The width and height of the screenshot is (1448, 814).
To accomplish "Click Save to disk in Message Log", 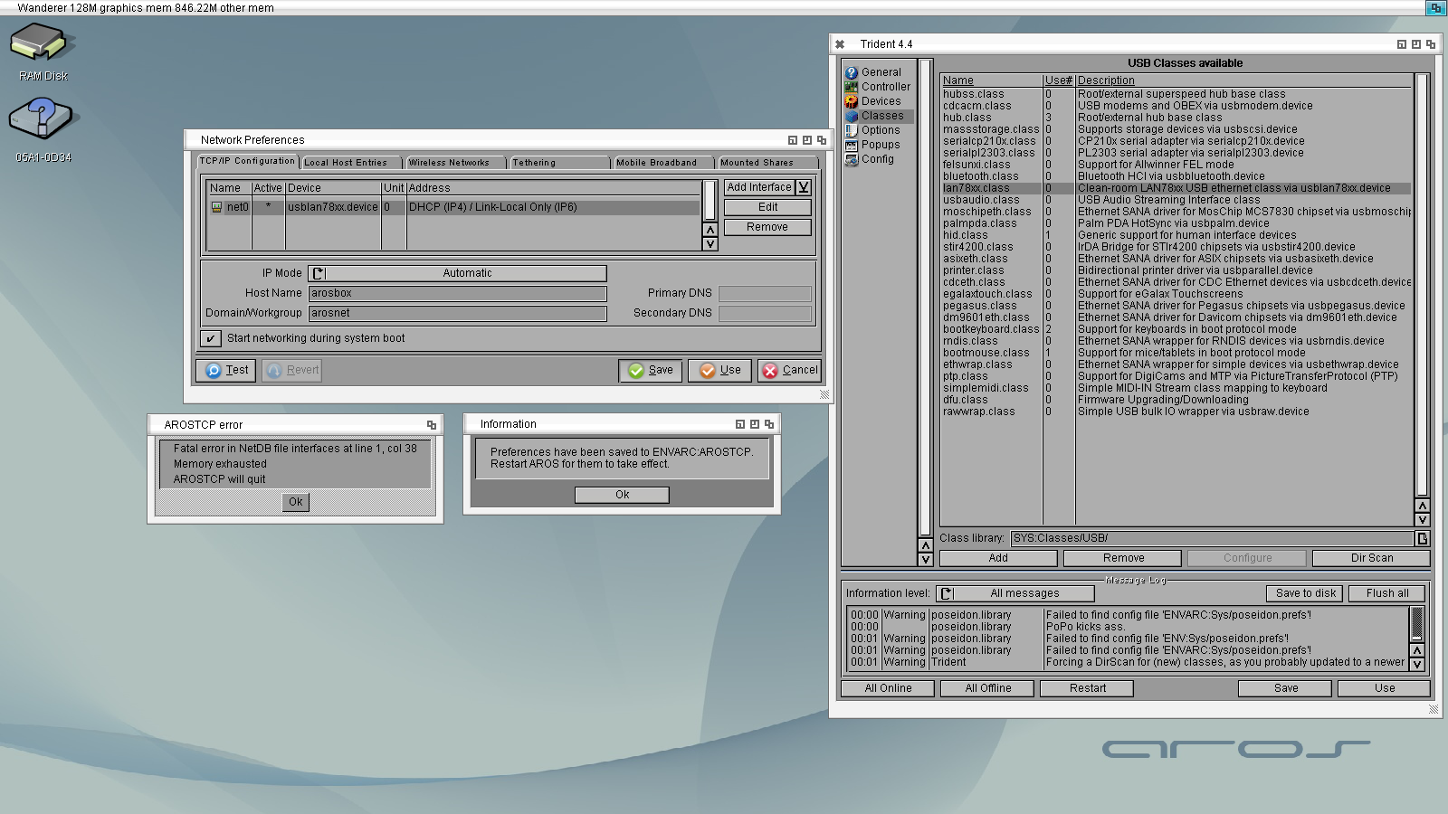I will [1306, 593].
